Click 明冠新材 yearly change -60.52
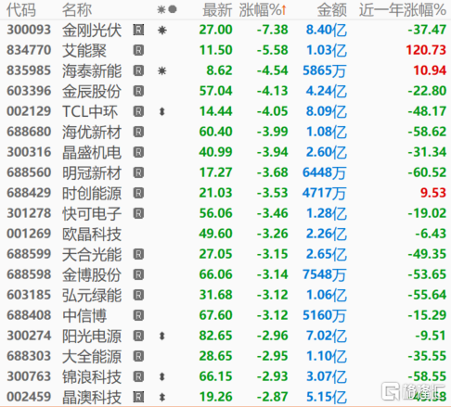The width and height of the screenshot is (451, 407). point(427,172)
